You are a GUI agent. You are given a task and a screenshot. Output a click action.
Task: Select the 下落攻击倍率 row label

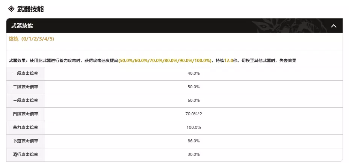[x=26, y=141]
